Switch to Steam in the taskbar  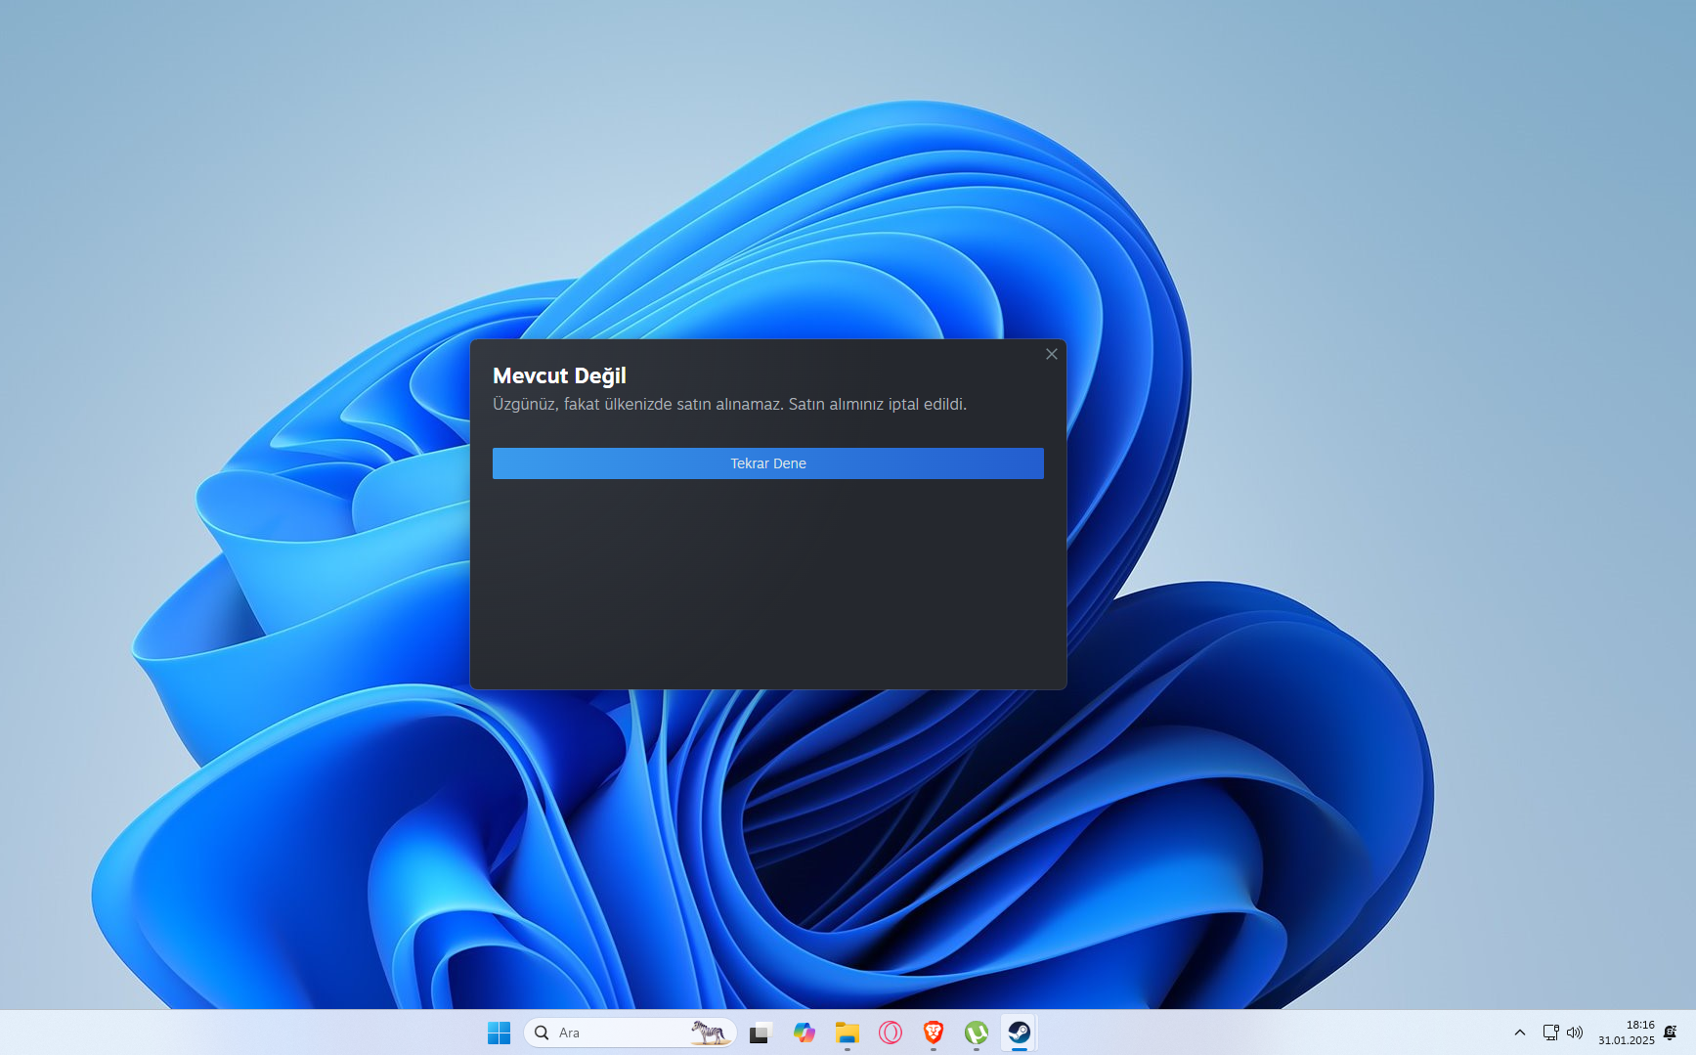1020,1033
